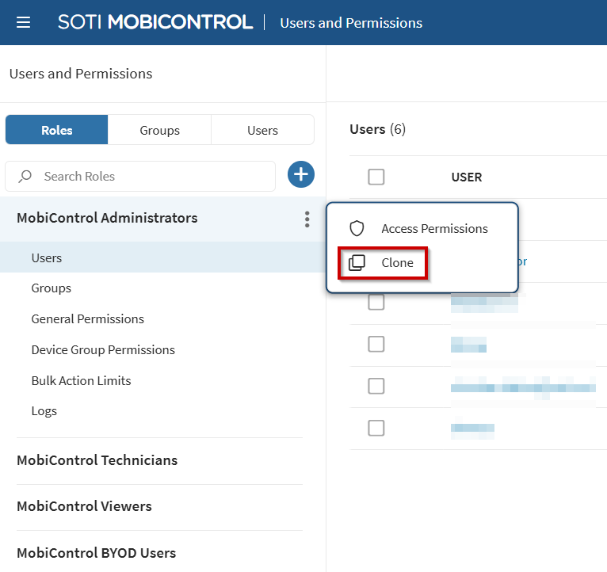
Task: Select Clone from the context menu
Action: (x=397, y=263)
